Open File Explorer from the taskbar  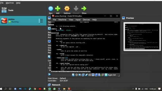[64, 89]
